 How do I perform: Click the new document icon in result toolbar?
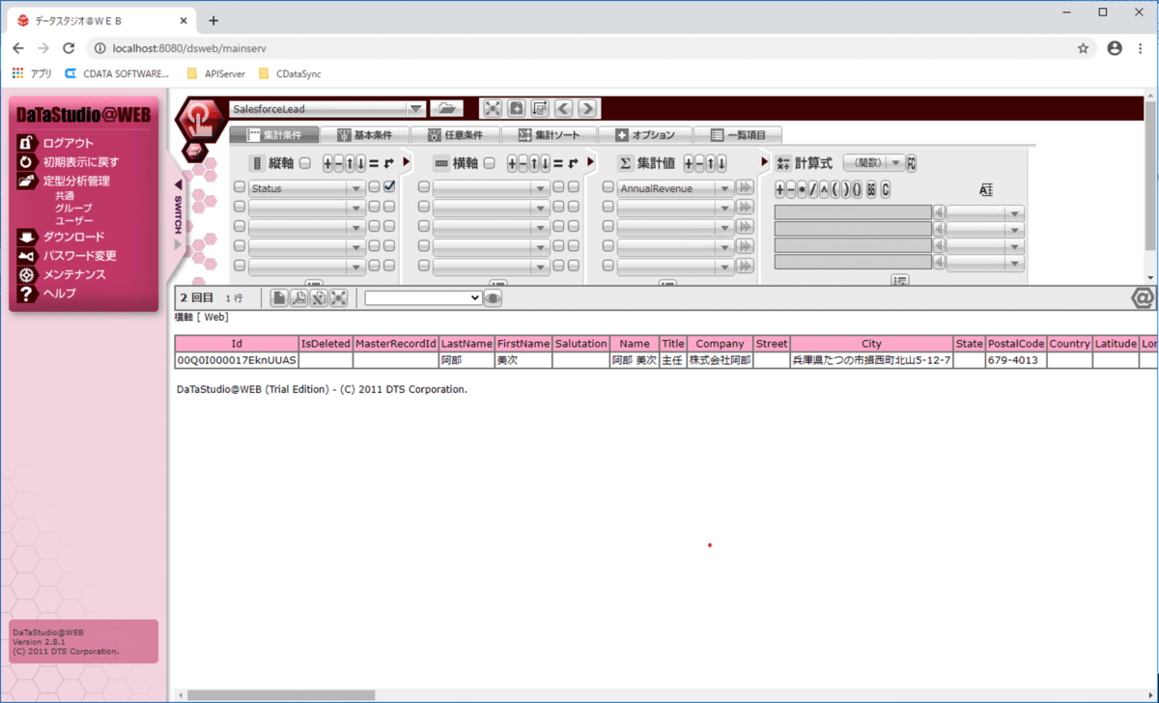click(278, 298)
